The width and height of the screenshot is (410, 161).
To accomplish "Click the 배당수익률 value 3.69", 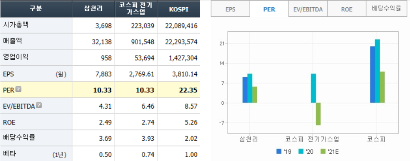I will [106, 139].
